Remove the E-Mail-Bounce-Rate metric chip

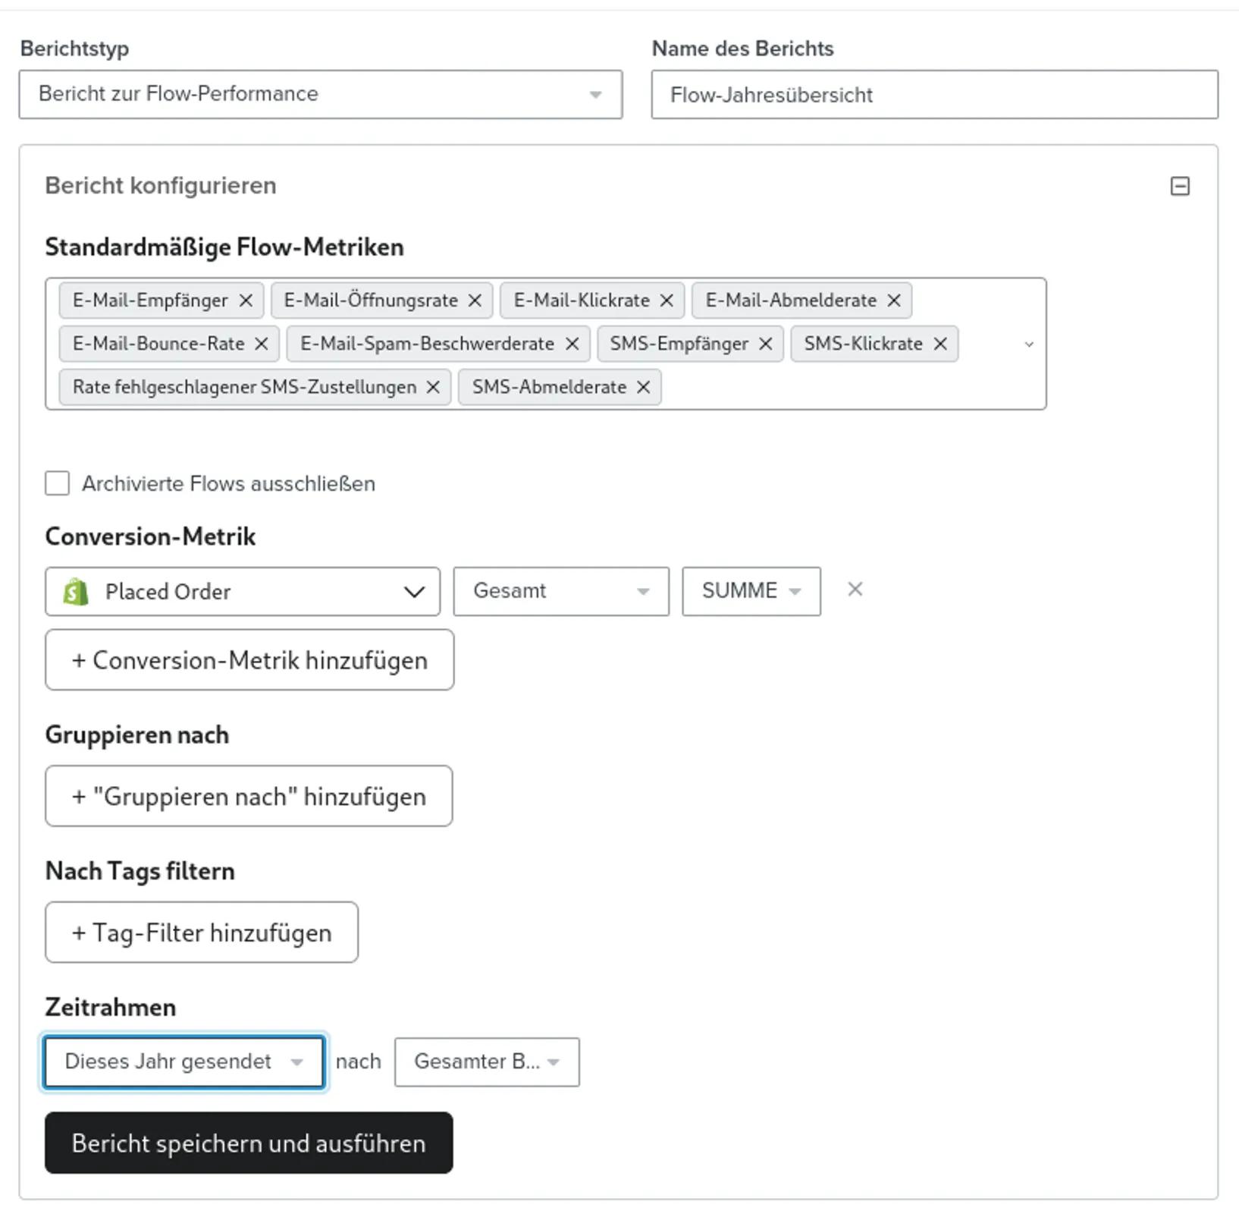click(x=262, y=344)
